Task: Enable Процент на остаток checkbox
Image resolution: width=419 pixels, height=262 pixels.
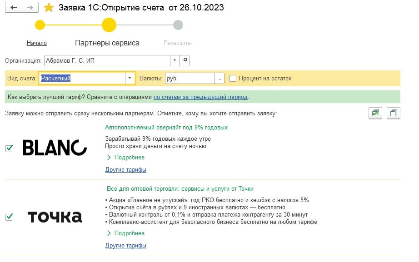Action: [233, 79]
